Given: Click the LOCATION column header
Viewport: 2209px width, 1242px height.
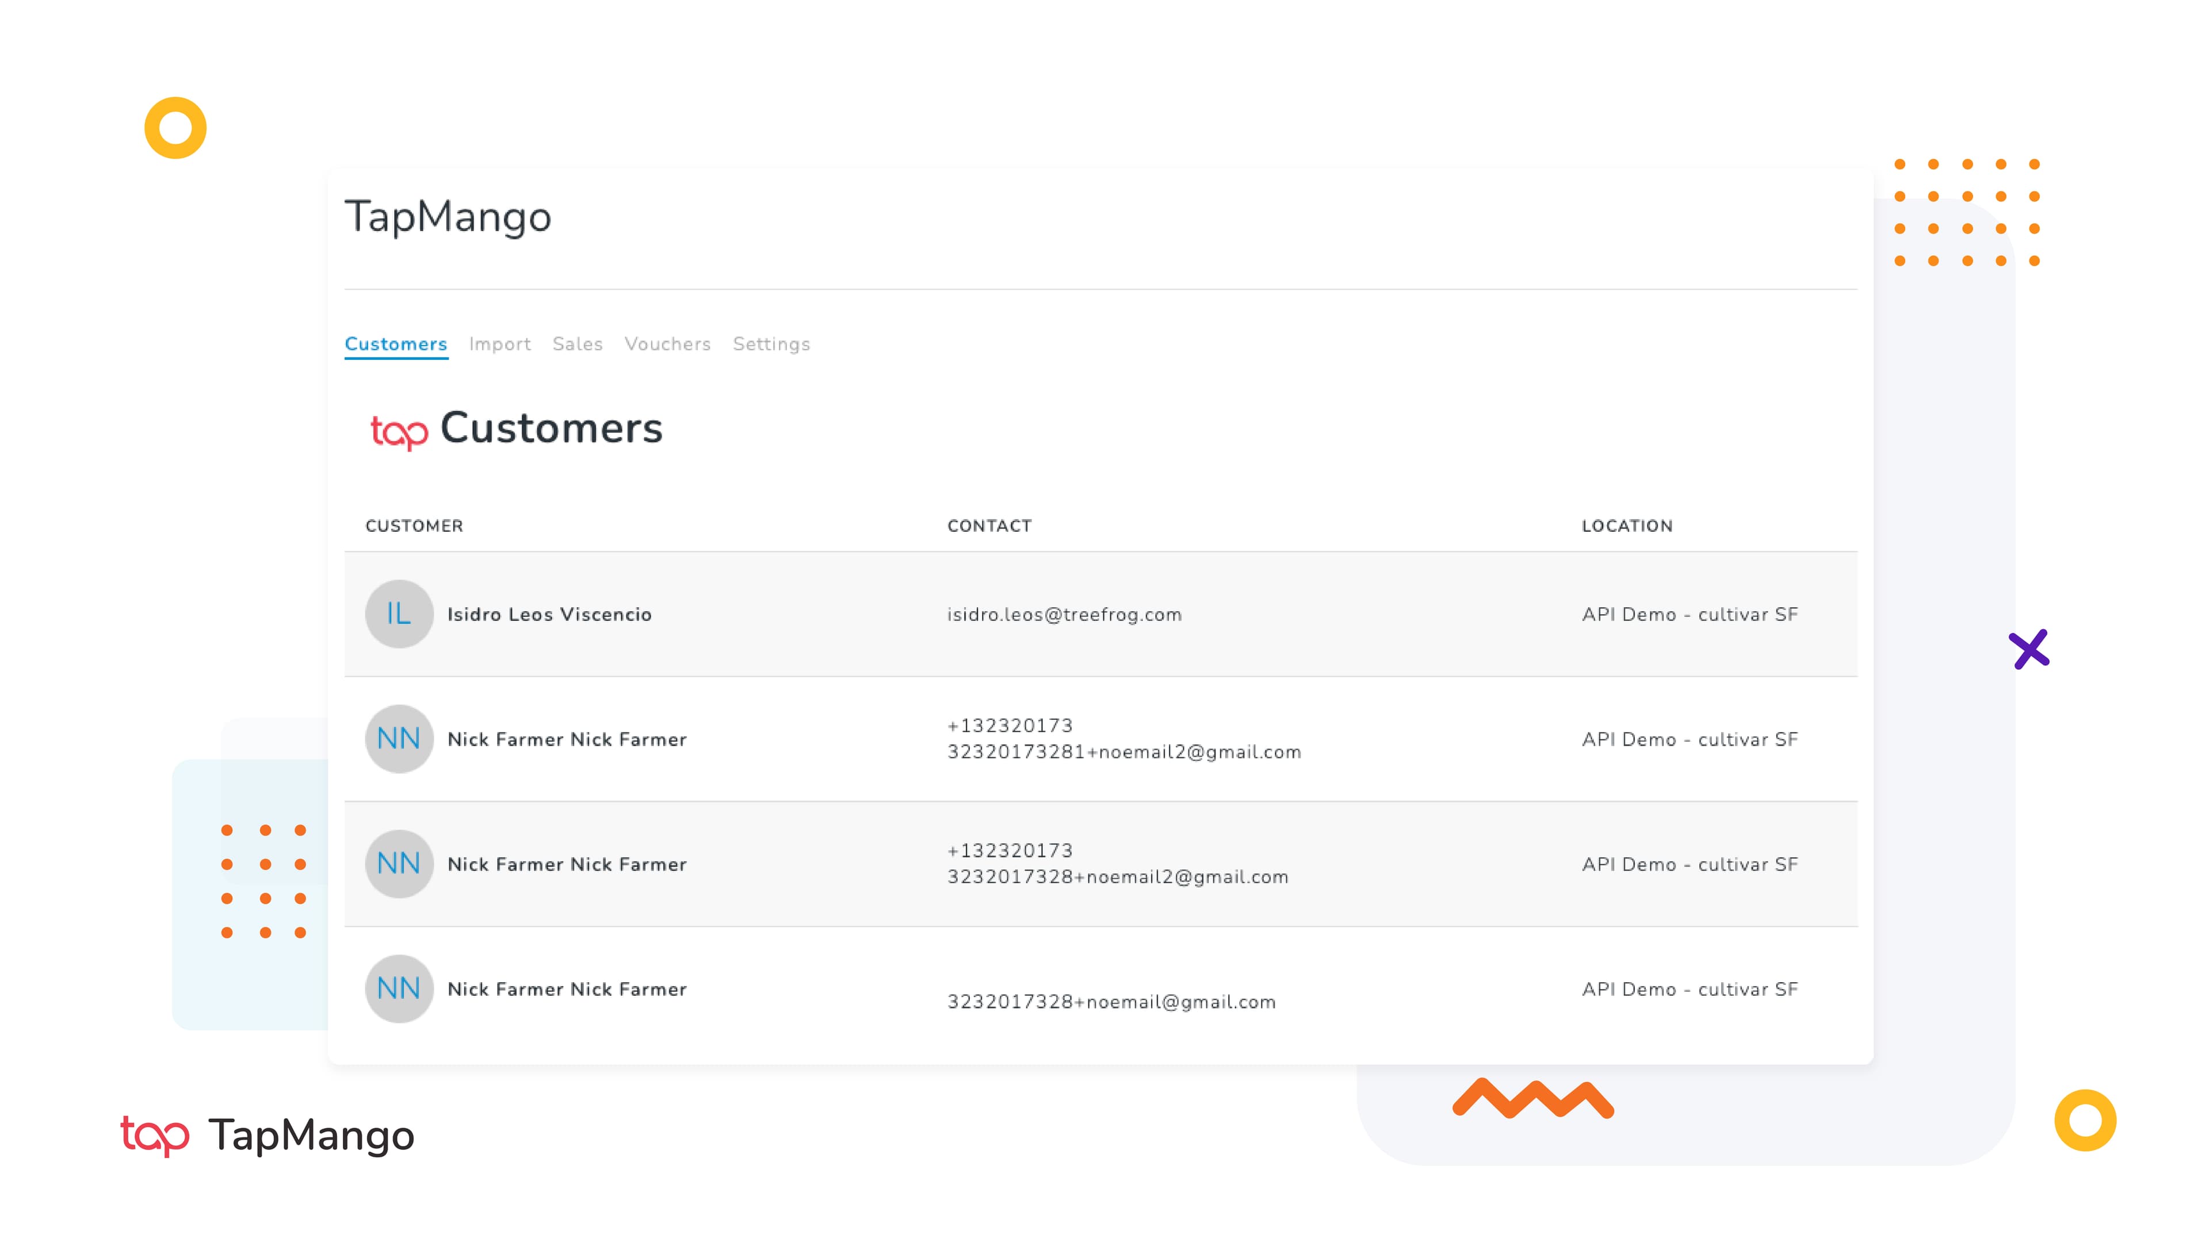Looking at the screenshot, I should [1627, 526].
